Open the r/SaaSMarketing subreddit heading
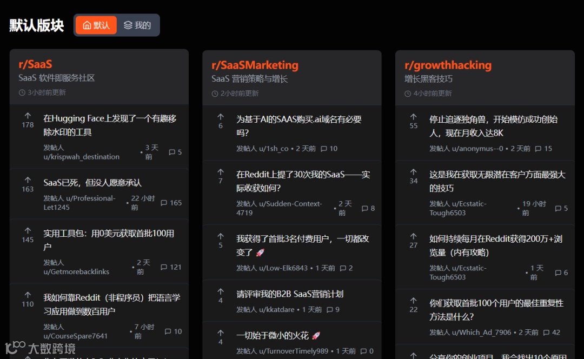The width and height of the screenshot is (584, 359). pyautogui.click(x=255, y=65)
